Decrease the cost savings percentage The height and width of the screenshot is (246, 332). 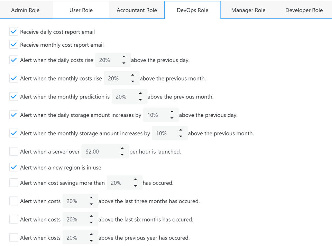point(136,186)
